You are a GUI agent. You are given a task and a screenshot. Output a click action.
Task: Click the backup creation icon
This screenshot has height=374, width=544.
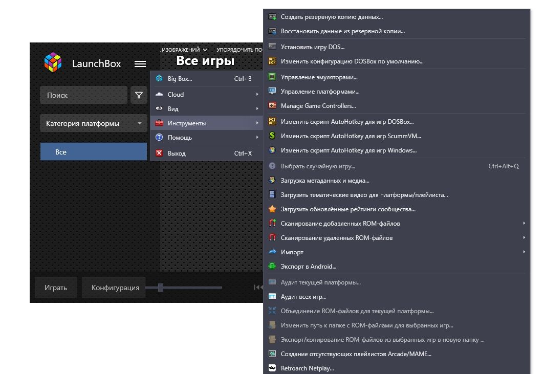[x=272, y=17]
